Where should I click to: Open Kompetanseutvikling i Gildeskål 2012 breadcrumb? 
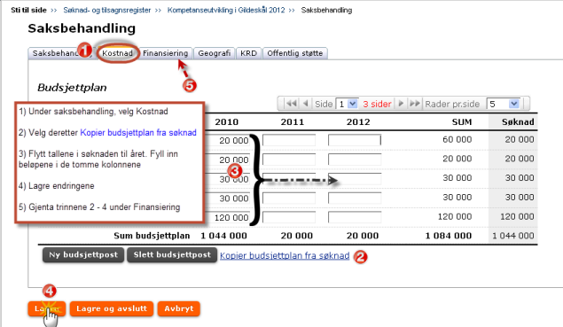point(226,10)
